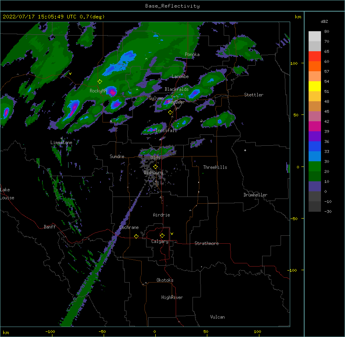Click the Base_Reflectivity title
The width and height of the screenshot is (345, 337).
click(172, 6)
